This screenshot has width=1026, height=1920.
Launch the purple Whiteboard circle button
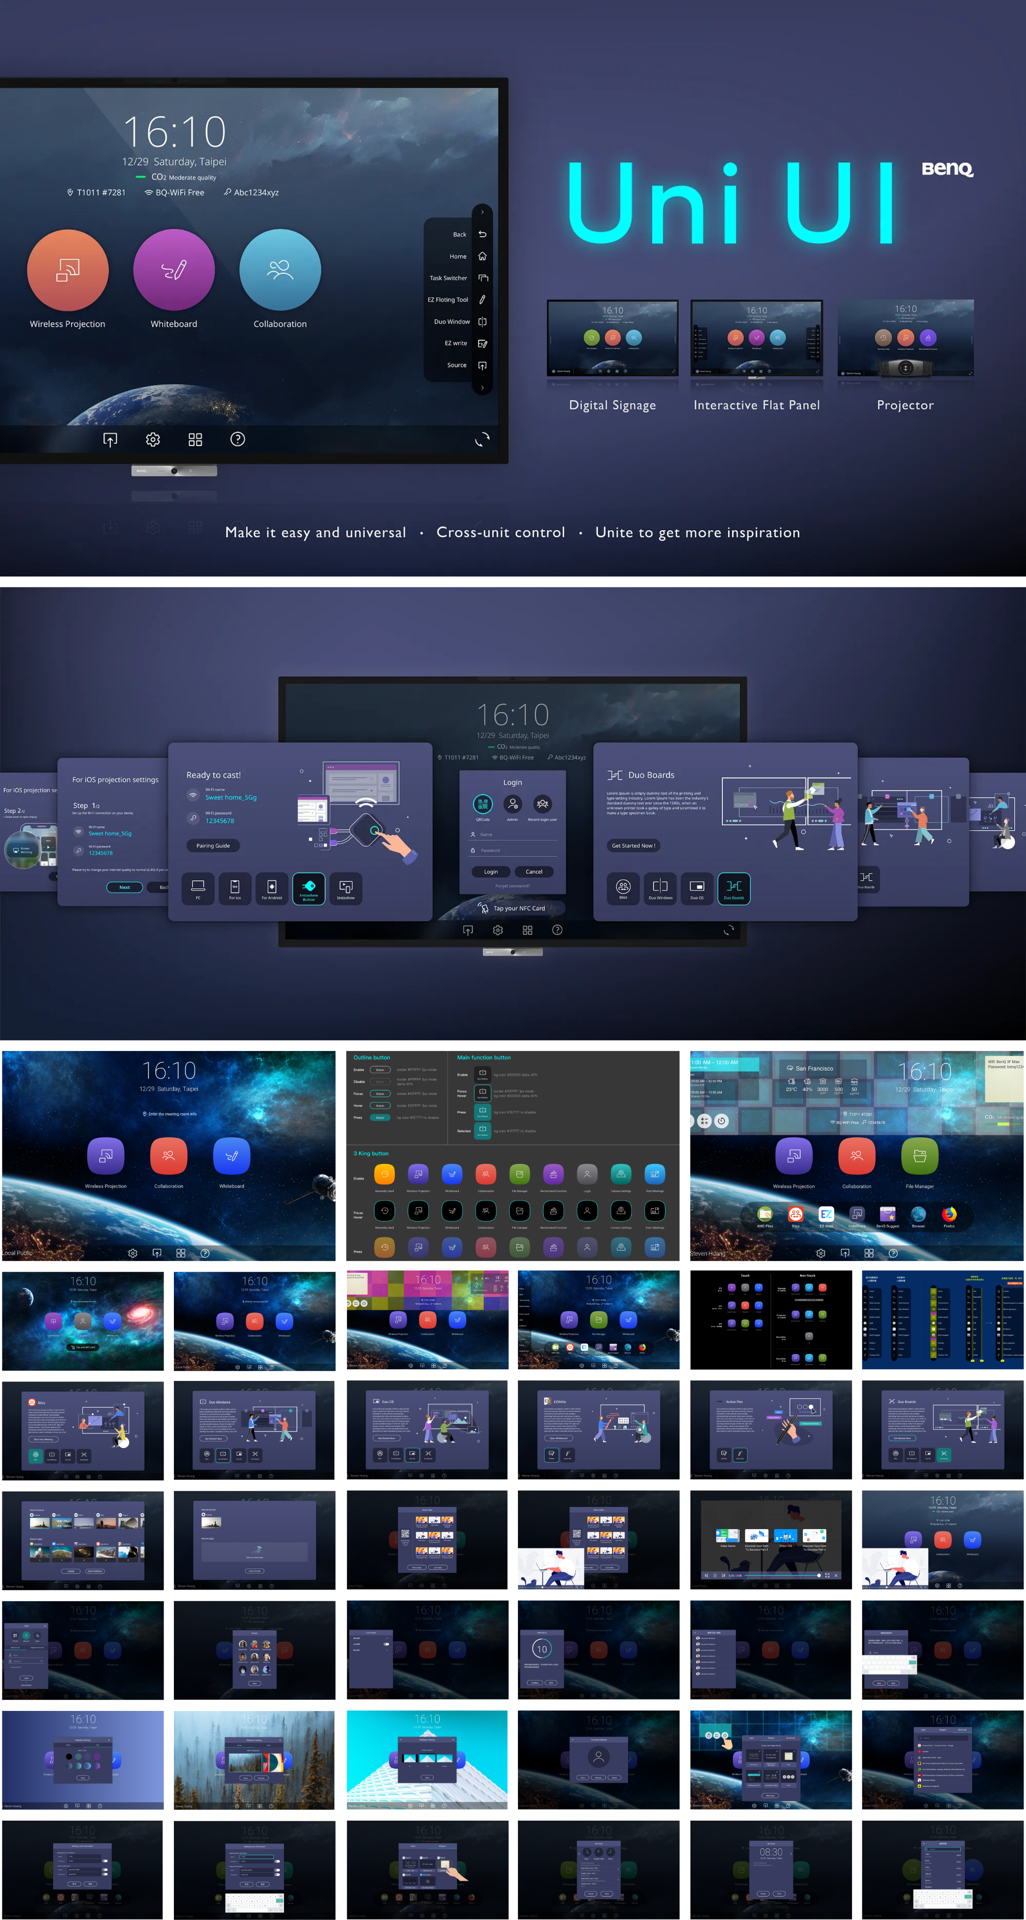coord(173,270)
